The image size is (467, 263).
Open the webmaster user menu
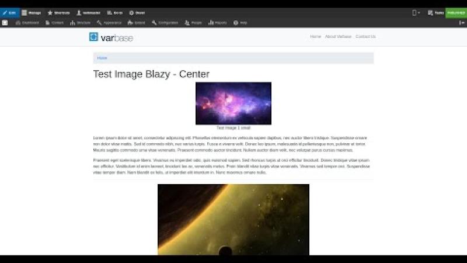89,13
